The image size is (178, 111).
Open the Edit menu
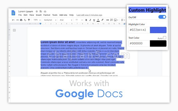point(25,15)
